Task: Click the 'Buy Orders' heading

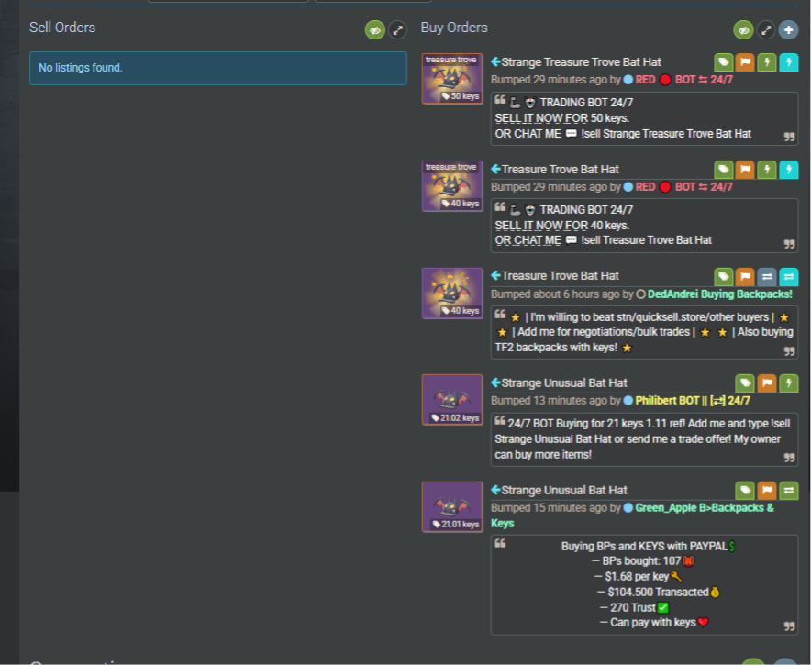Action: tap(454, 28)
